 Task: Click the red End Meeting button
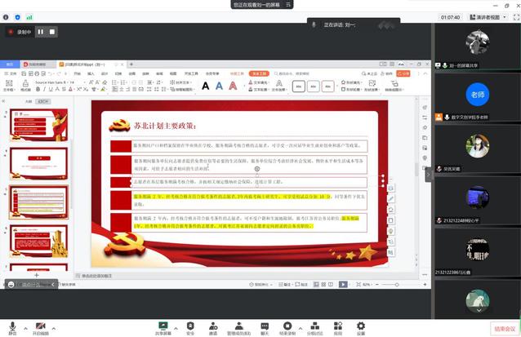pyautogui.click(x=505, y=329)
